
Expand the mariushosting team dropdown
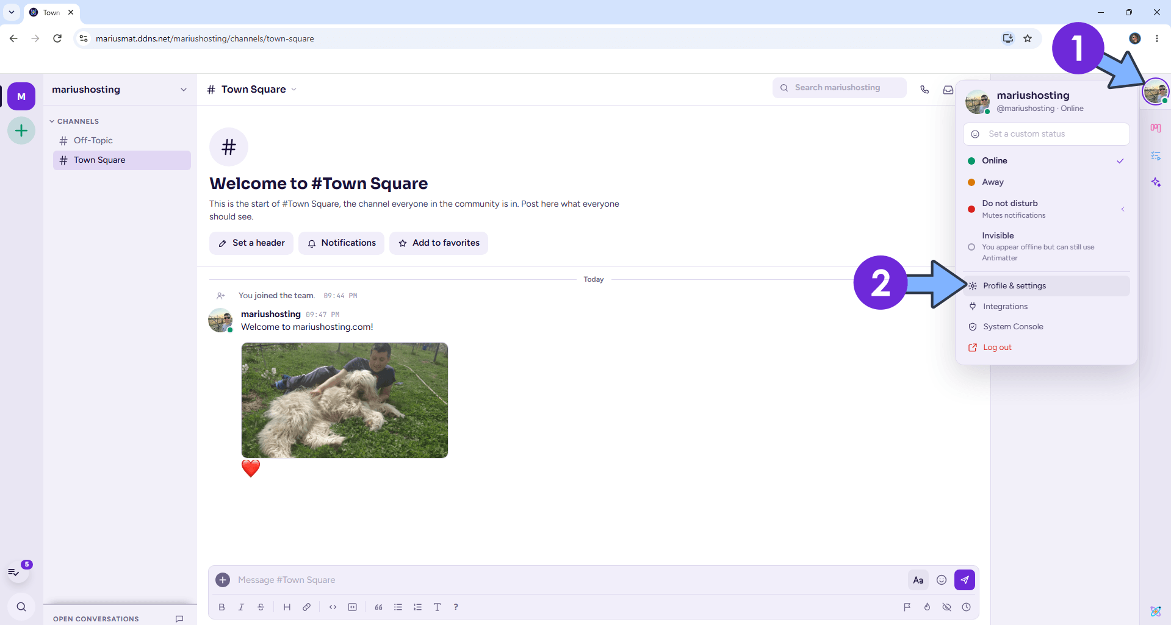(184, 90)
